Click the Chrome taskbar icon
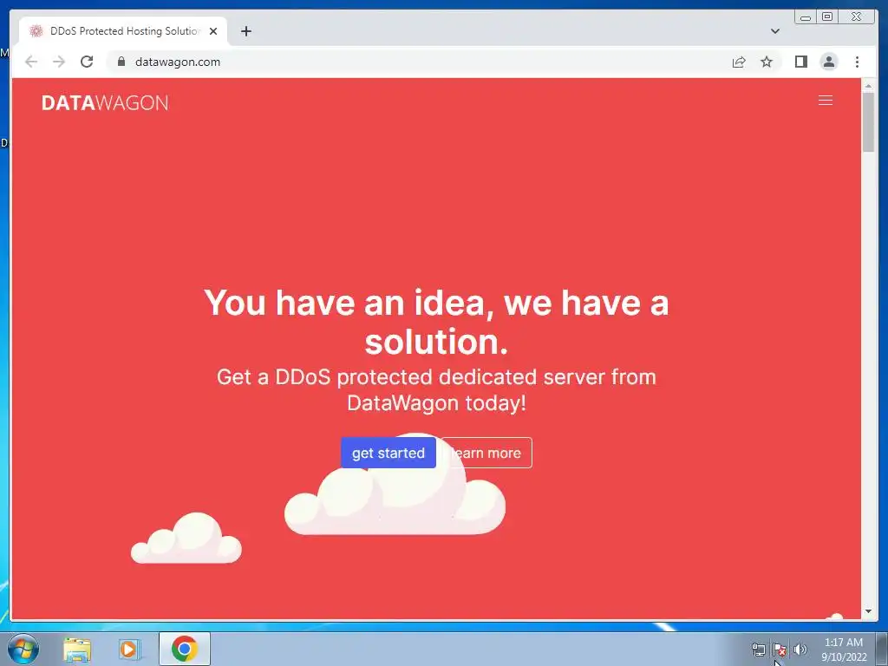This screenshot has height=666, width=888. pyautogui.click(x=184, y=649)
